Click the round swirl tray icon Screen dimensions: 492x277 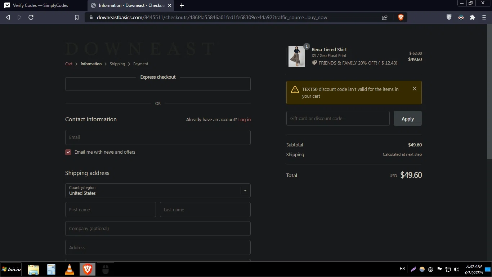[x=431, y=269]
